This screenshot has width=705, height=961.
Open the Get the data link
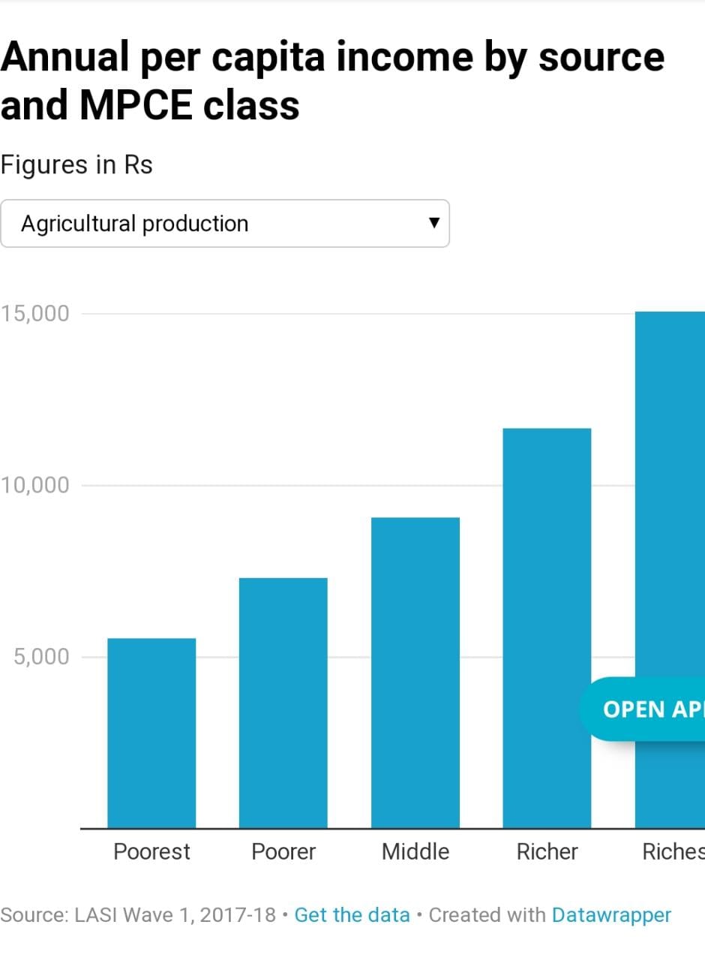point(352,915)
